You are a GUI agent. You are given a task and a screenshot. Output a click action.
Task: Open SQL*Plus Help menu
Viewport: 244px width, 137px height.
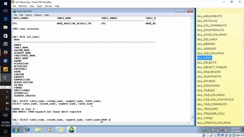point(47,15)
